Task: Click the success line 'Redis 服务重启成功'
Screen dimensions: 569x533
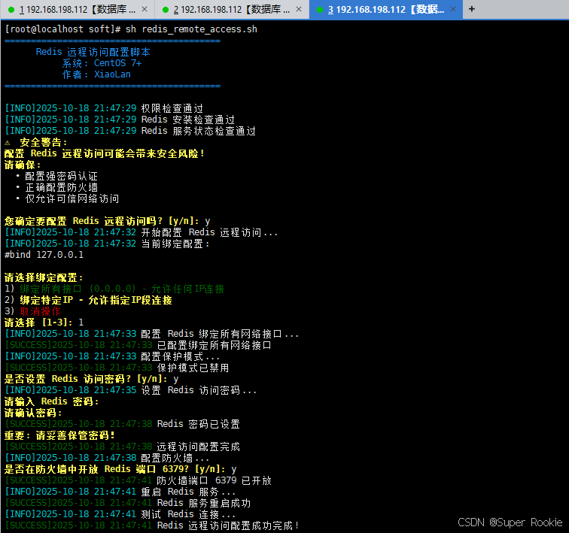Action: point(203,503)
